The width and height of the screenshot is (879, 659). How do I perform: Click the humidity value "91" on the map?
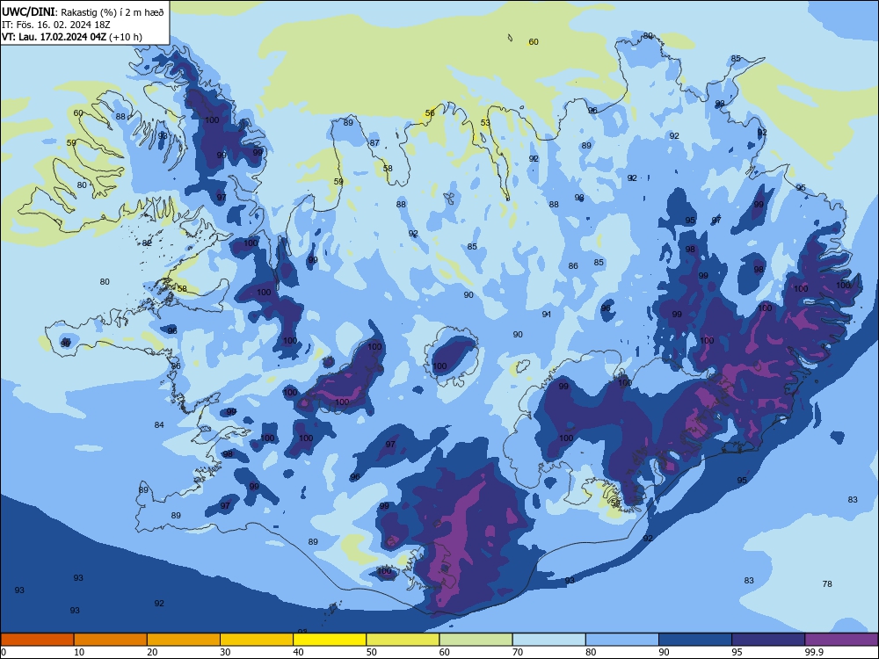[x=547, y=315]
